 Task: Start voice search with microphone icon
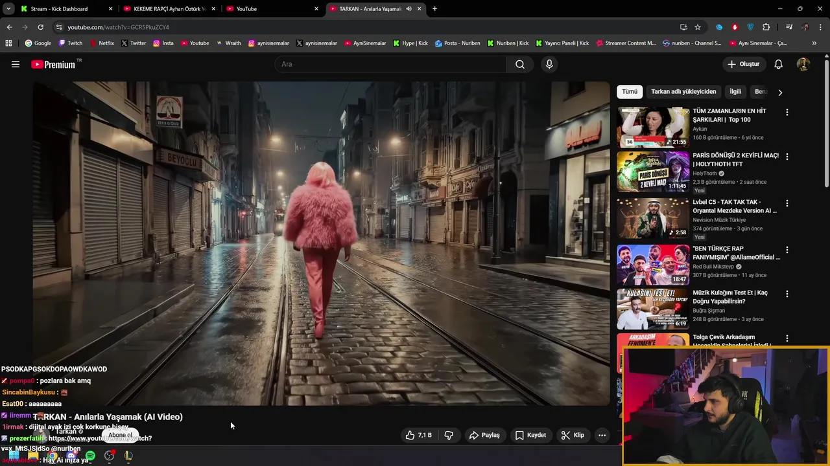[549, 64]
